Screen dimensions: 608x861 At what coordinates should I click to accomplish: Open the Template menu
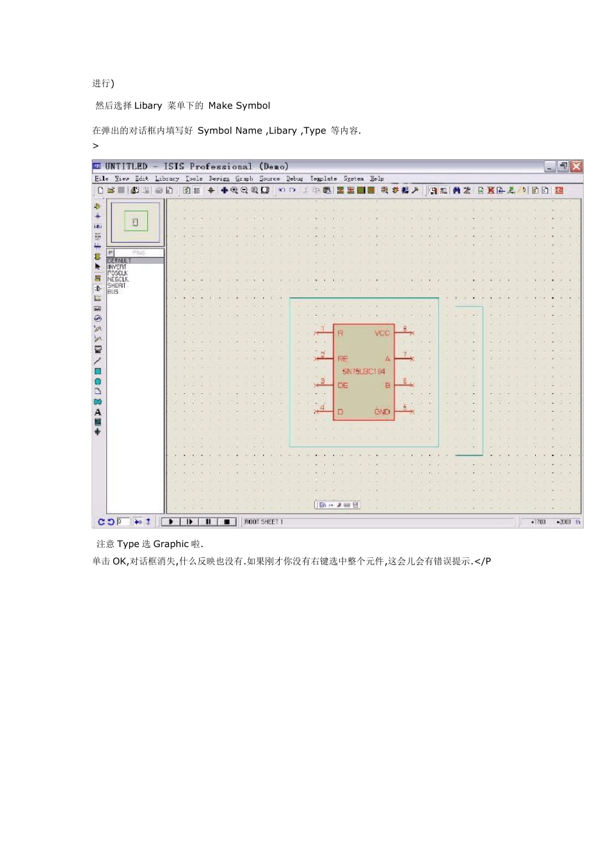point(323,179)
